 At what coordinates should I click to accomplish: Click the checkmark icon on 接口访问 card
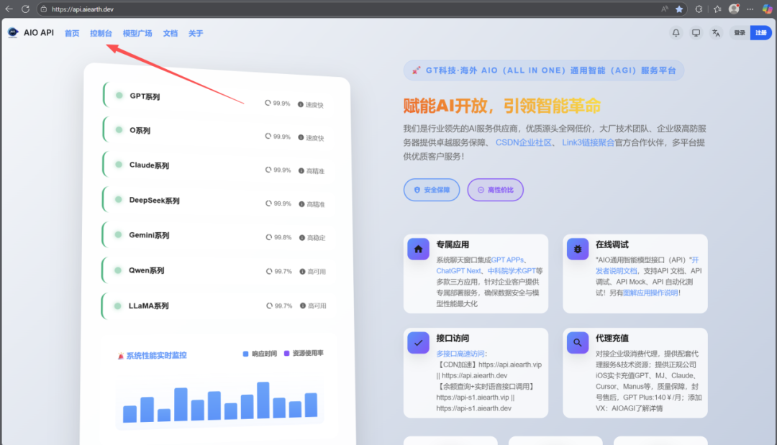click(x=418, y=342)
